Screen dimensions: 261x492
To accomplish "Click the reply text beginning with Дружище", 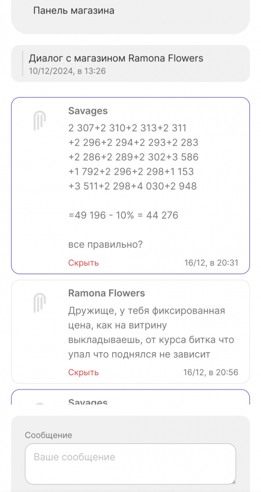I will pyautogui.click(x=151, y=333).
